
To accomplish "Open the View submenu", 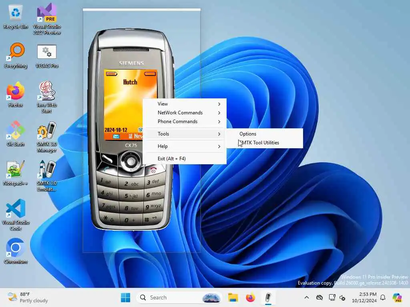I will 185,104.
